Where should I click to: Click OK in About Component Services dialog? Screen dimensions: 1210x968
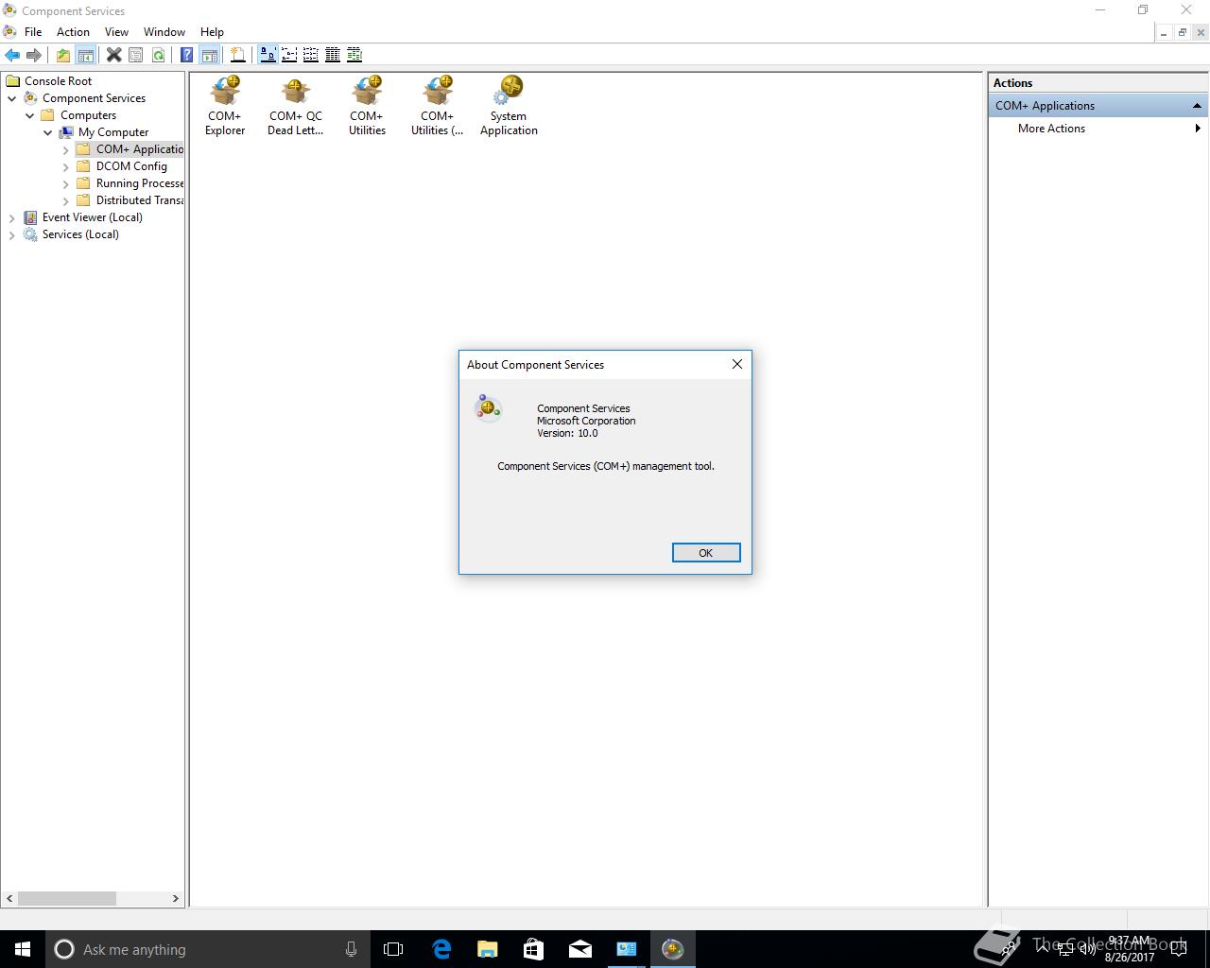tap(706, 553)
